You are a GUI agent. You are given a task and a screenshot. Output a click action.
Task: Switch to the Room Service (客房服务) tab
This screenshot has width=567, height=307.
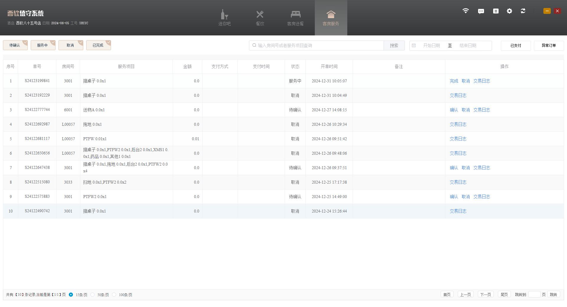click(331, 18)
